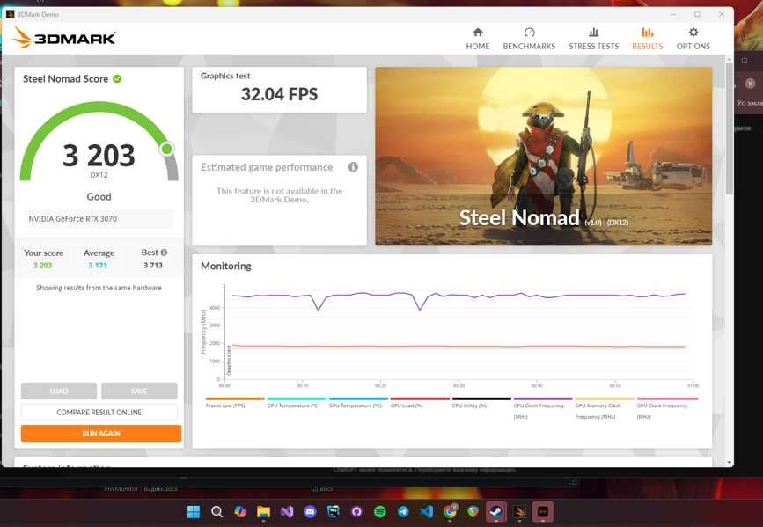Open WebStorm from the taskbar
Image resolution: width=763 pixels, height=527 pixels.
334,511
